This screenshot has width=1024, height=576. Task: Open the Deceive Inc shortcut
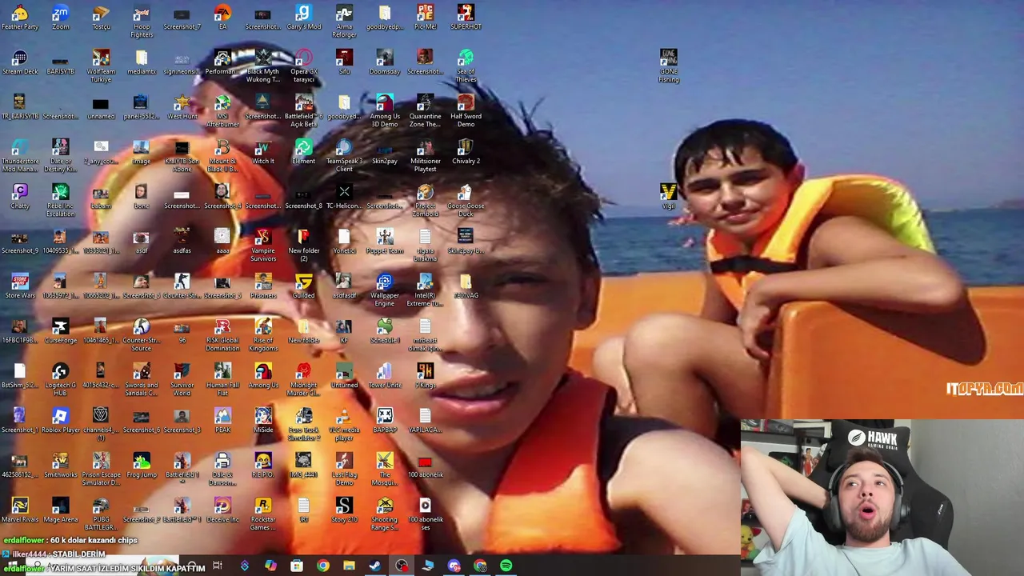click(222, 510)
